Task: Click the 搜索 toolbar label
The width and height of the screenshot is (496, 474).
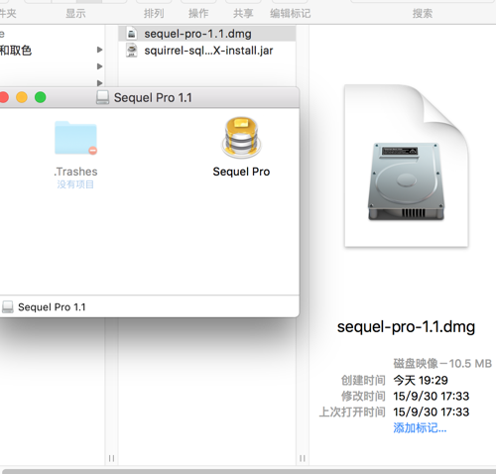Action: [423, 14]
